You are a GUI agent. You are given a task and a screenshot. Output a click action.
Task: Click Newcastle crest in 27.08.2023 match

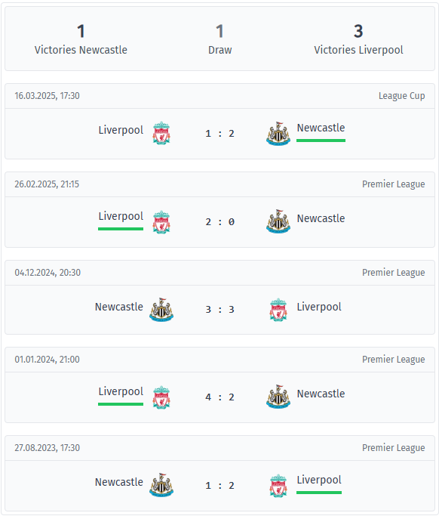(x=161, y=485)
